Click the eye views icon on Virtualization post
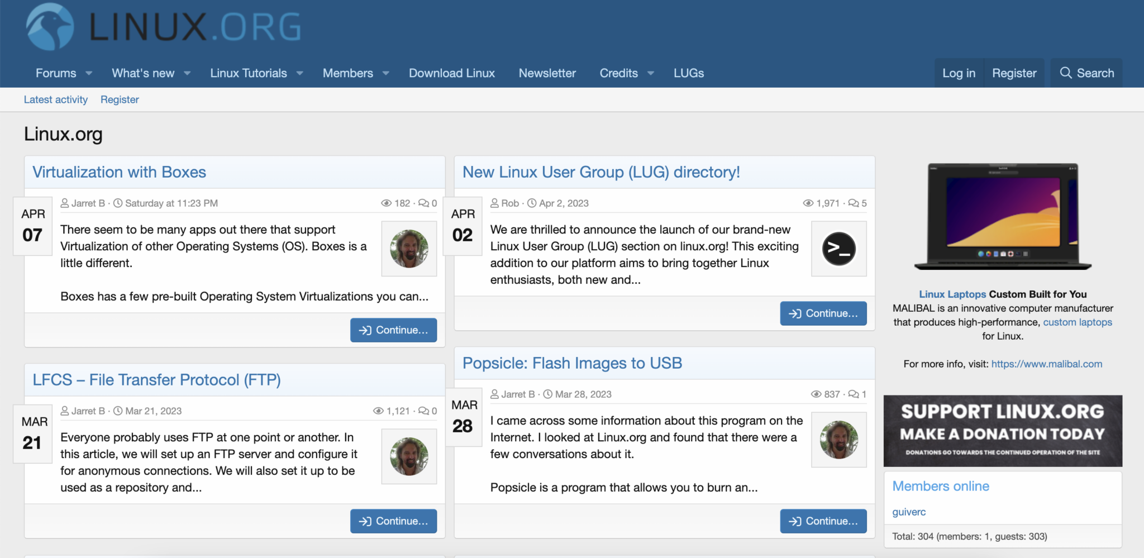Screen dimensions: 1144x558 386,203
